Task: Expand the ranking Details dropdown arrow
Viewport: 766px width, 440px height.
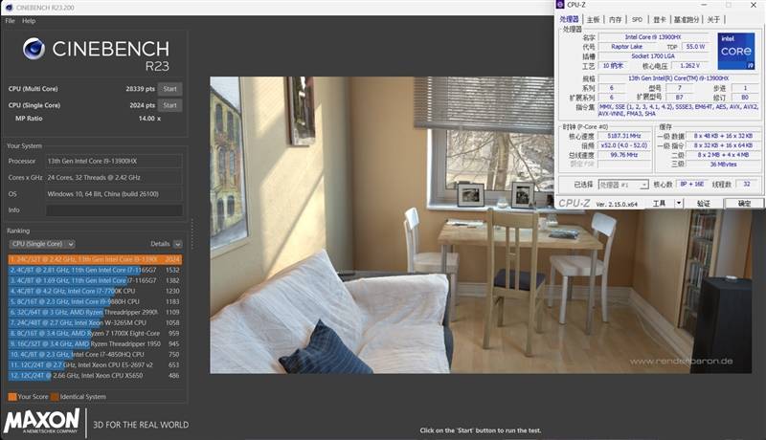Action: [177, 244]
